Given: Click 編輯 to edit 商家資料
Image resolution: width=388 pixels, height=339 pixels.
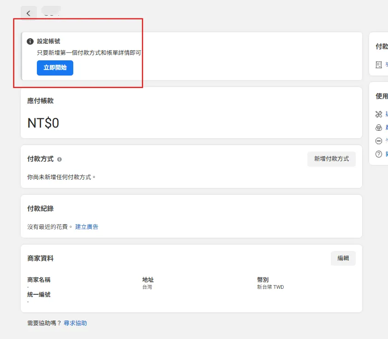Looking at the screenshot, I should tap(343, 258).
